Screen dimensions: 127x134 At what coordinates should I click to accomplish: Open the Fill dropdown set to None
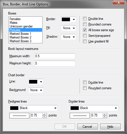click(x=69, y=28)
